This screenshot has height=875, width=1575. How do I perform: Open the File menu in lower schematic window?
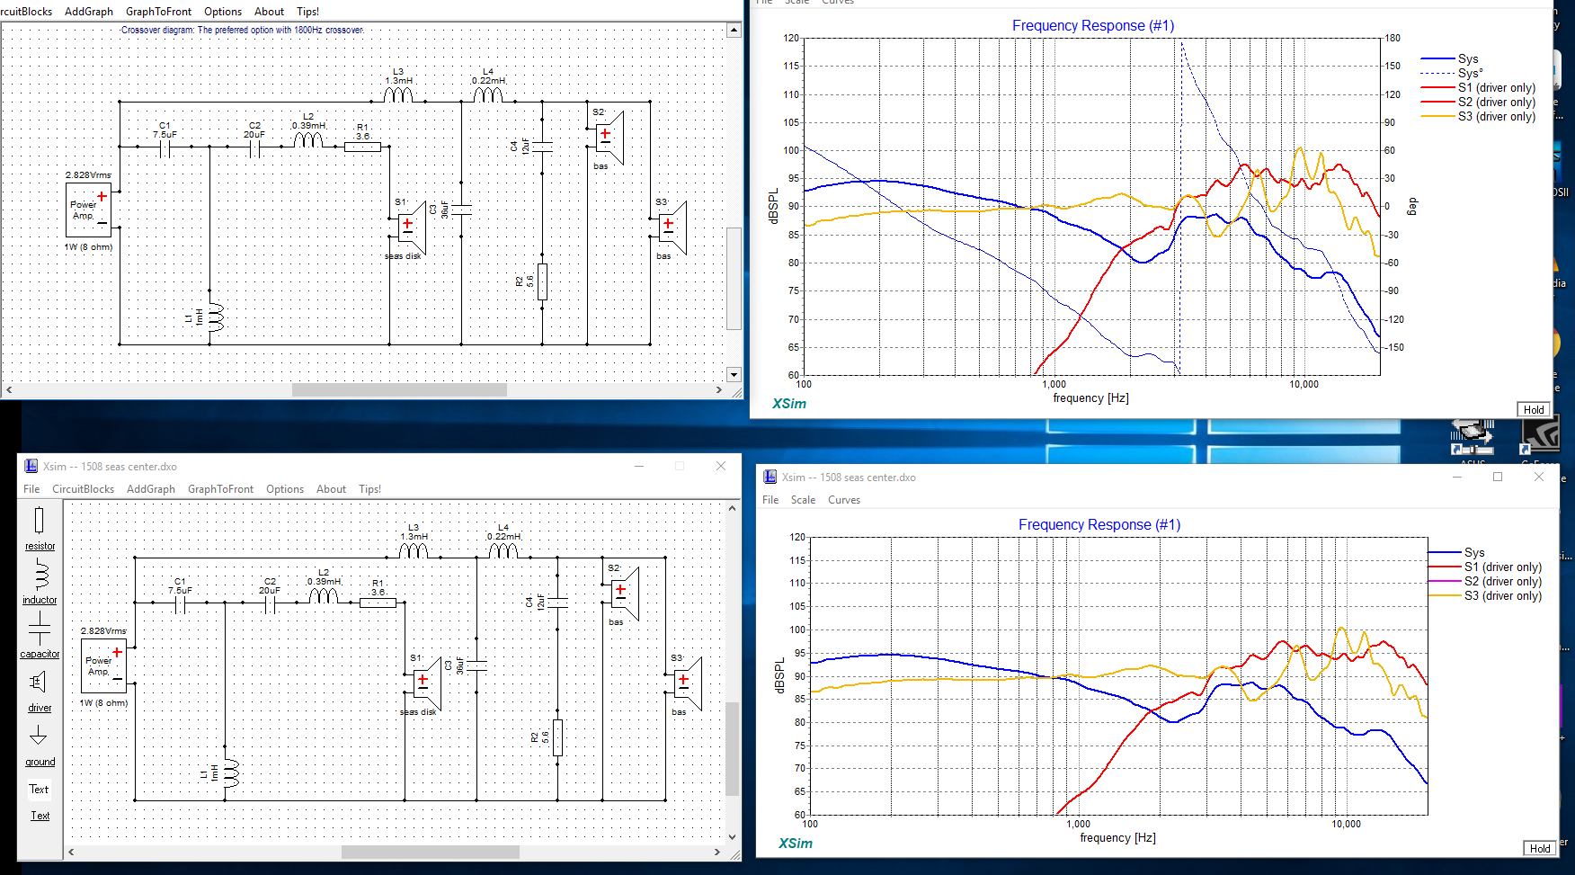[x=31, y=489]
